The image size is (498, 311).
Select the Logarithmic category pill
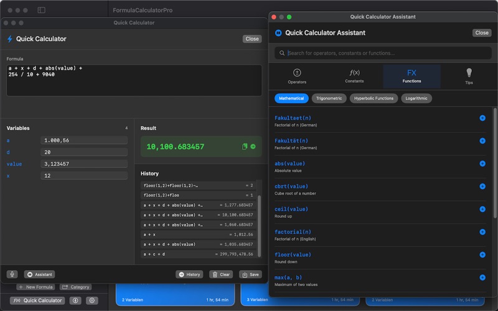[416, 98]
